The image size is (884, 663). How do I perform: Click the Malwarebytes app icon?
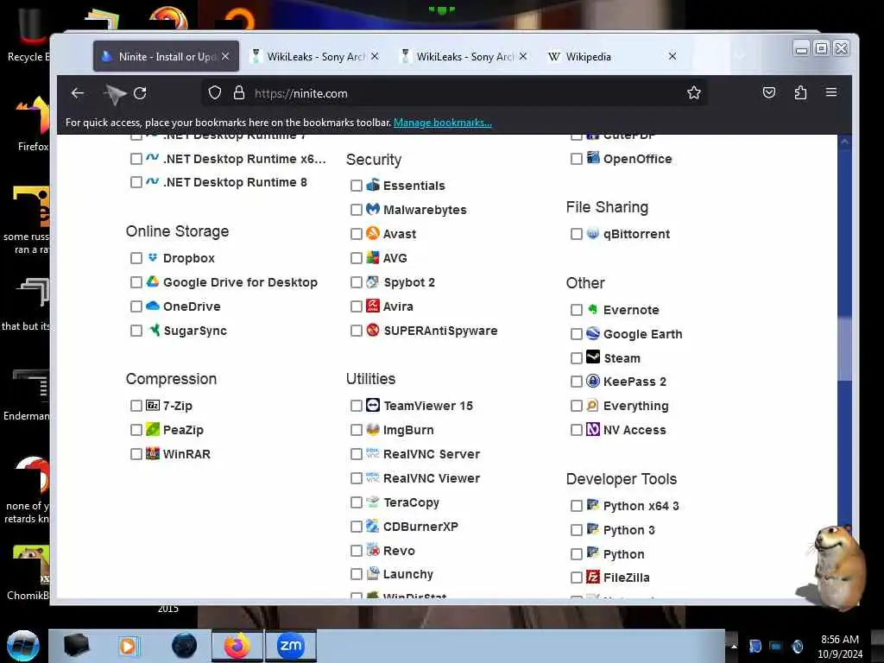[x=373, y=209]
